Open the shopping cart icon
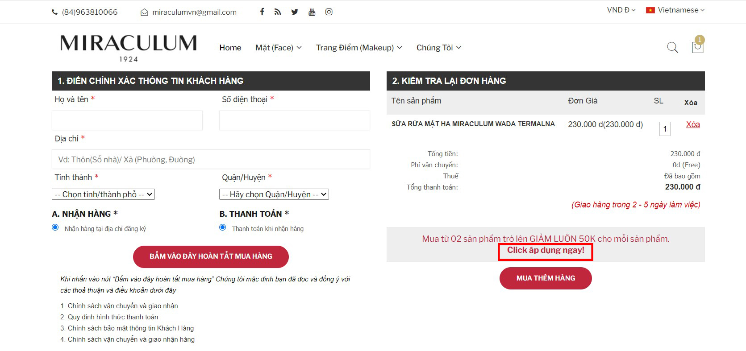Image resolution: width=746 pixels, height=351 pixels. tap(697, 47)
